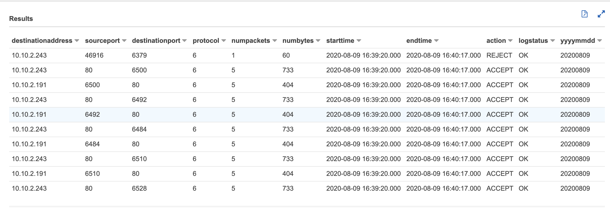Open action column dropdown arrow
Image resolution: width=610 pixels, height=208 pixels.
click(510, 41)
